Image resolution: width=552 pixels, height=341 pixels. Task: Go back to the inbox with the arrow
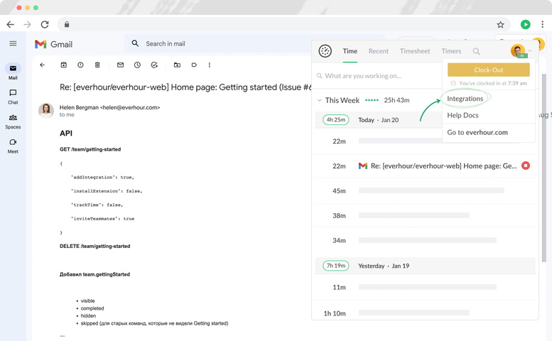[42, 65]
